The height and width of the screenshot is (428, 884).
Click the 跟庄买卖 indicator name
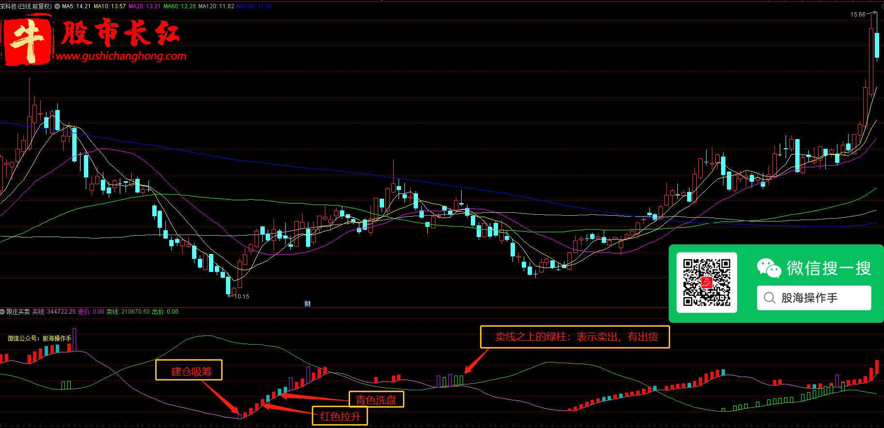(18, 312)
